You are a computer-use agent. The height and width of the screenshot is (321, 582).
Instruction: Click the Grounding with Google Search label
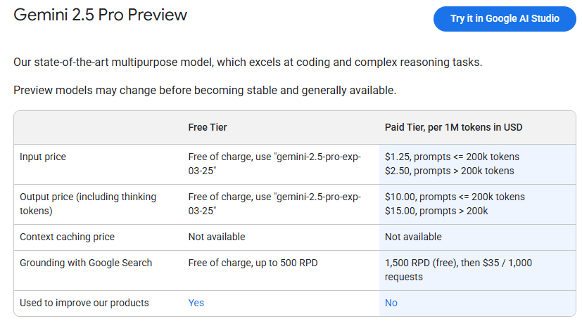(86, 263)
